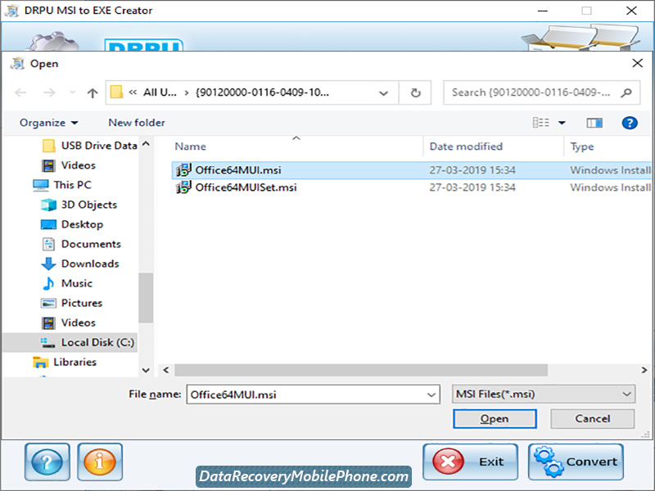Select Local Disk (C:) in the sidebar

(93, 342)
